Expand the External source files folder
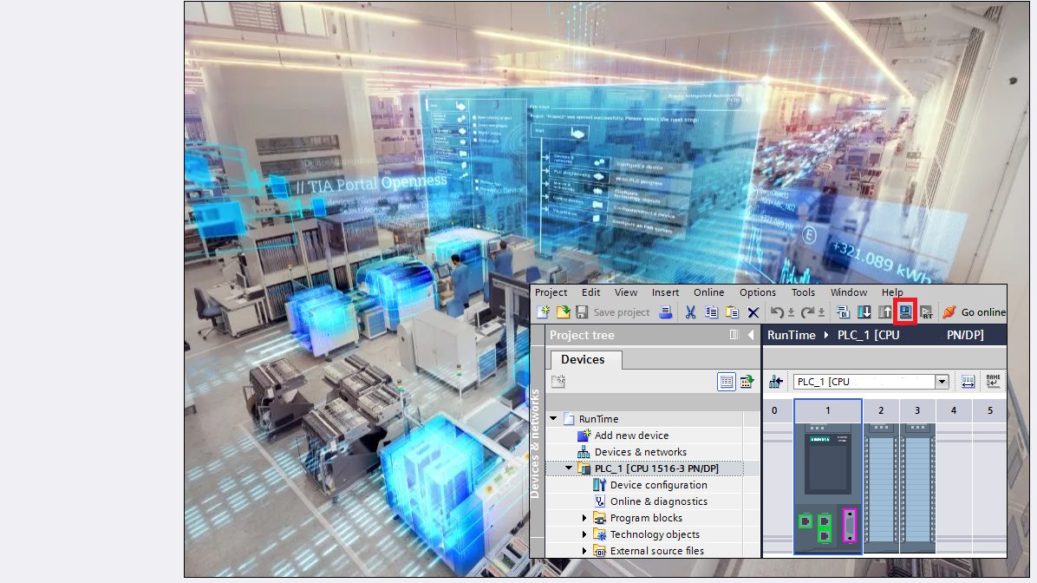 point(584,551)
